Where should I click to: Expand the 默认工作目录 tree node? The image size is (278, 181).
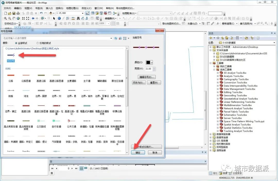(211, 47)
